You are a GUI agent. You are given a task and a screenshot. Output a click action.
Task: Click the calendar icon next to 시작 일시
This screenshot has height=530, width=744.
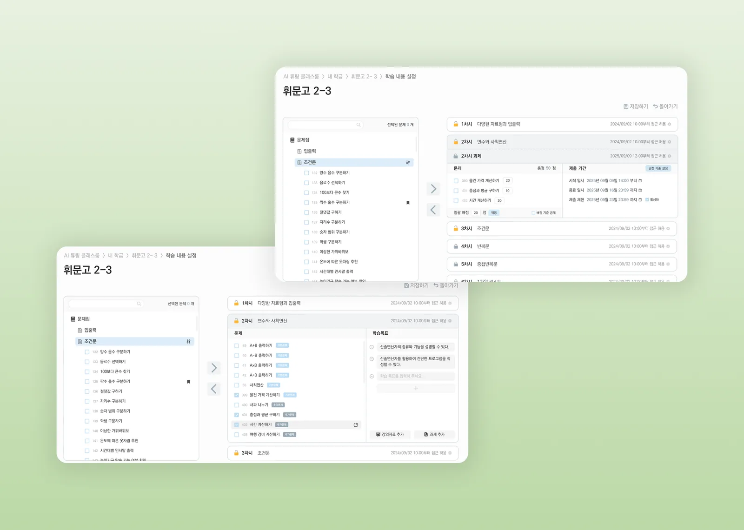pos(640,181)
